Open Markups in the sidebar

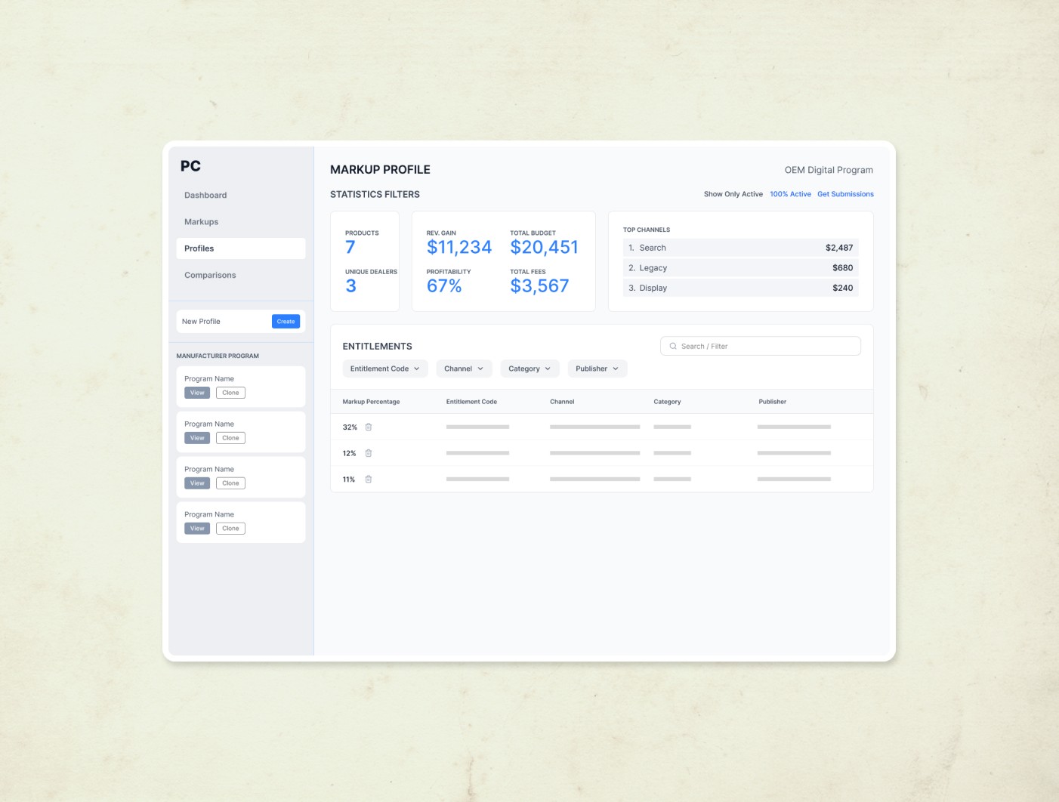201,222
